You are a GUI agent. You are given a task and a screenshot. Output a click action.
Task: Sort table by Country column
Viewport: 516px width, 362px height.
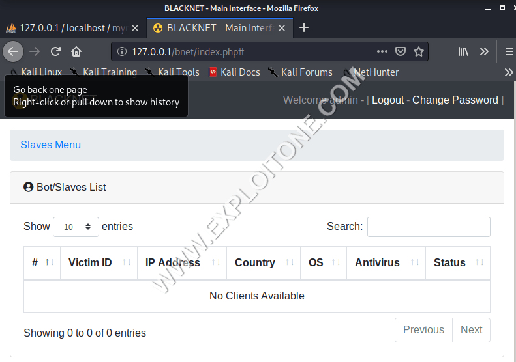click(264, 263)
